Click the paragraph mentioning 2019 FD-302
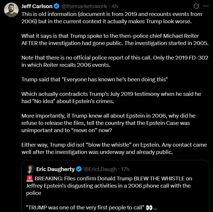Viewport: 213px width, 212px height. pos(115,61)
